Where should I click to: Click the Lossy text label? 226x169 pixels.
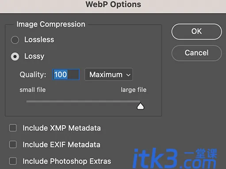(x=34, y=56)
